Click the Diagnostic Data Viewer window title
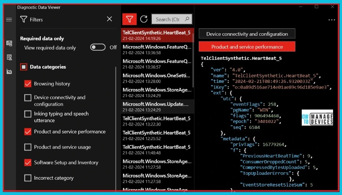Image resolution: width=342 pixels, height=195 pixels. pyautogui.click(x=39, y=7)
